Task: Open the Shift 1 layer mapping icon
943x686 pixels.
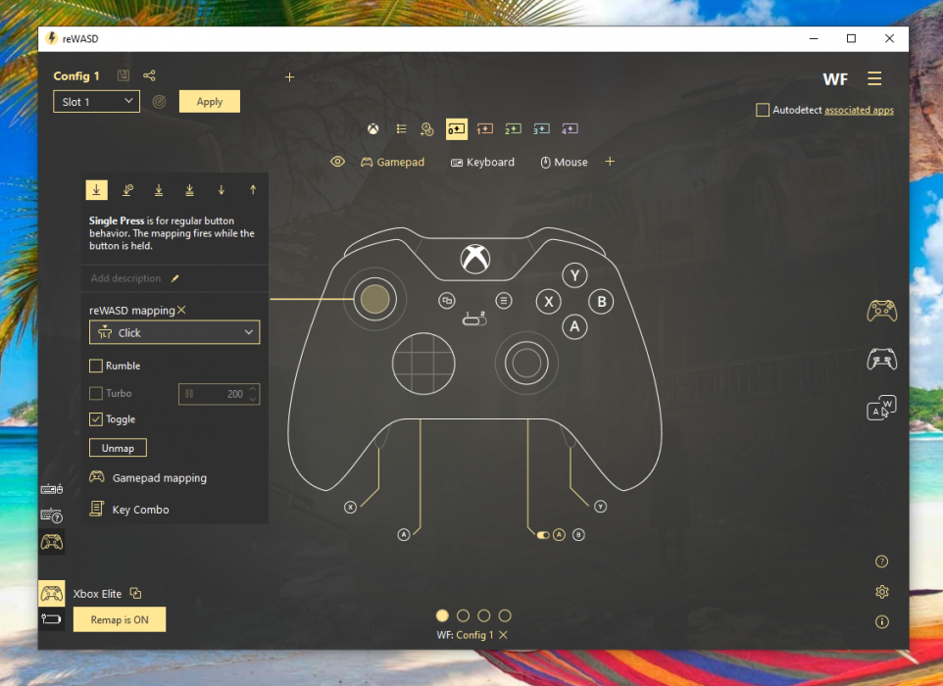Action: pyautogui.click(x=484, y=128)
